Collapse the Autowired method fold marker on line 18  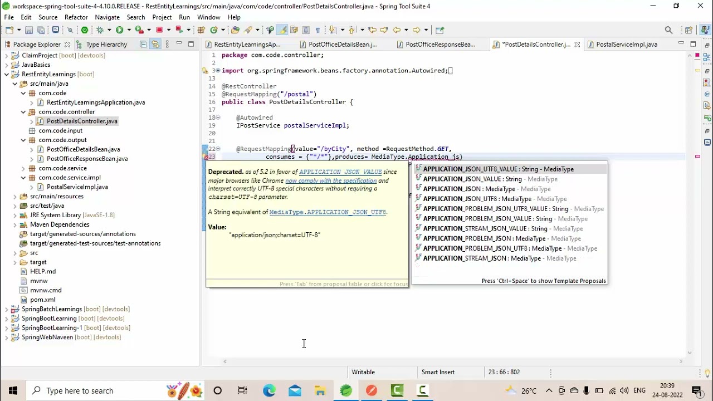218,118
